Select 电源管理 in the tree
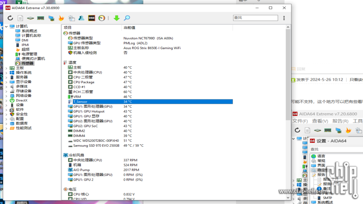 tap(29, 54)
